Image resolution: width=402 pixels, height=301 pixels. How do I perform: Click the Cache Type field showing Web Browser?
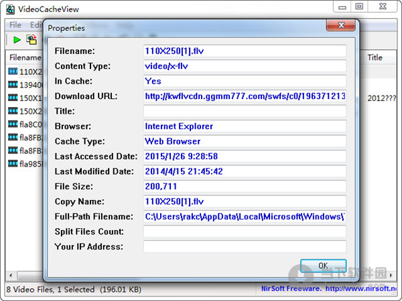coord(245,141)
